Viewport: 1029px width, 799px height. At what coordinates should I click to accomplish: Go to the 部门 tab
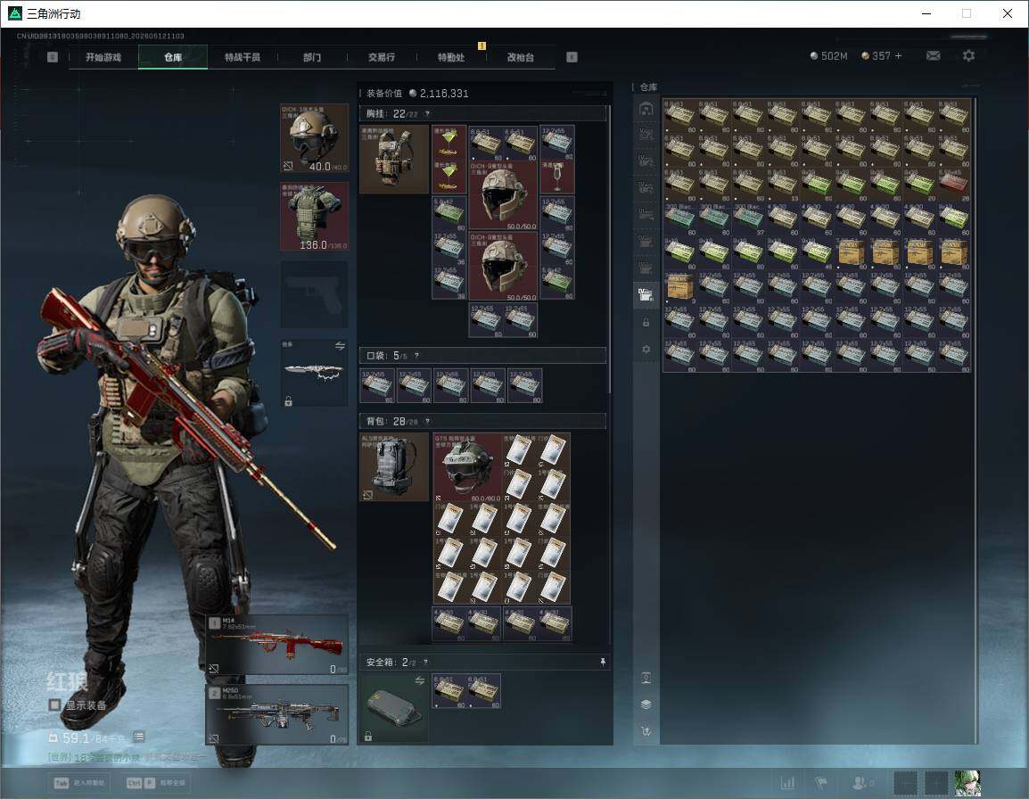coord(312,57)
